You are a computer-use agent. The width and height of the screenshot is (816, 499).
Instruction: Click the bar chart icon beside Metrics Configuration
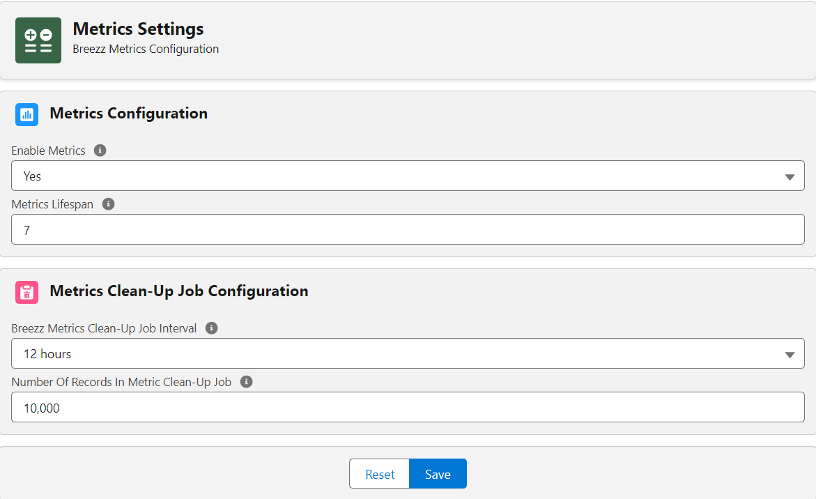coord(26,114)
